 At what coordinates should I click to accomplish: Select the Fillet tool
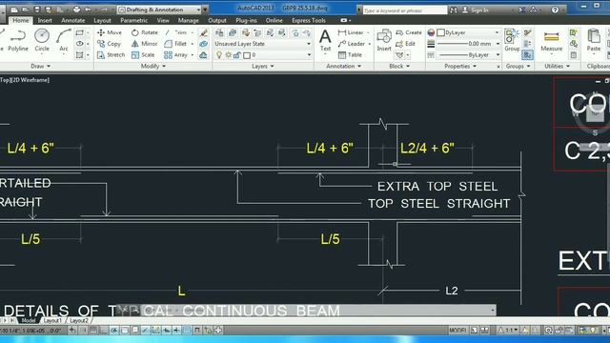point(175,44)
